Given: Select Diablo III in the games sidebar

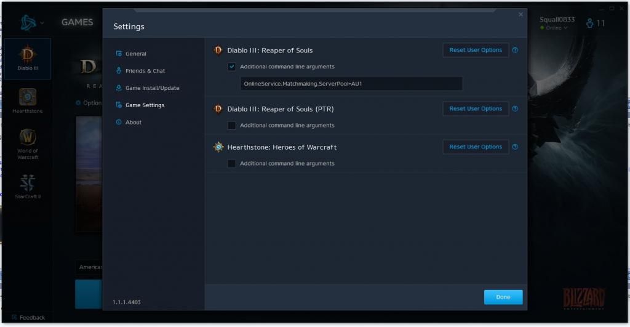Looking at the screenshot, I should click(27, 59).
